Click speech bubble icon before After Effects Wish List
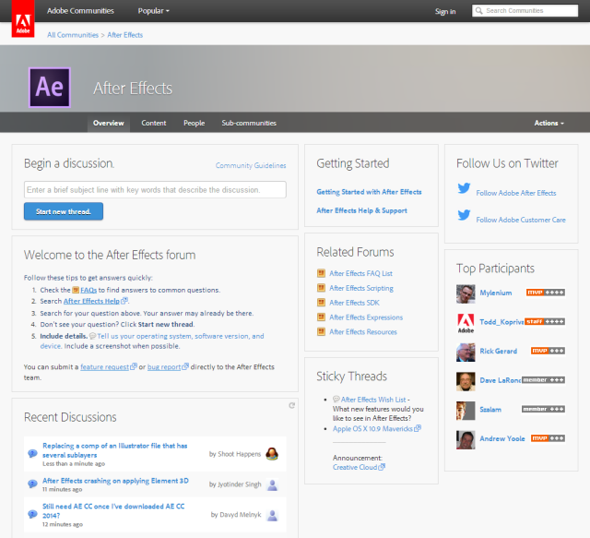 pyautogui.click(x=336, y=399)
